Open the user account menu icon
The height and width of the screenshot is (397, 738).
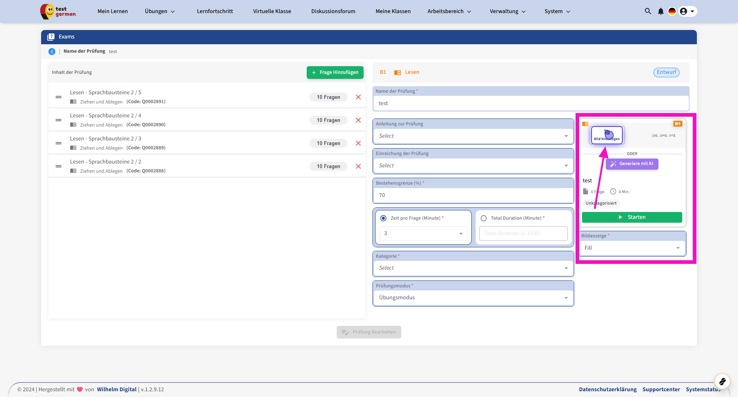pyautogui.click(x=683, y=11)
